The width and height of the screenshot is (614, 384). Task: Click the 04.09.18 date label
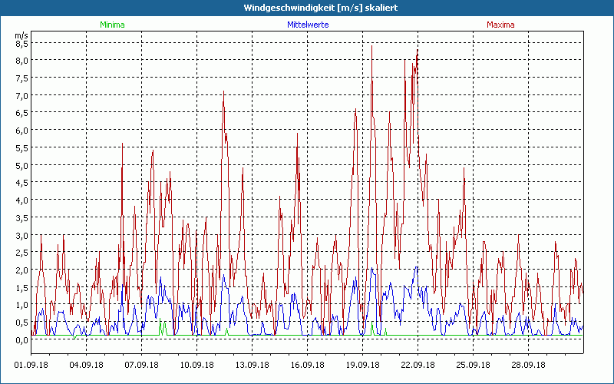coord(87,365)
